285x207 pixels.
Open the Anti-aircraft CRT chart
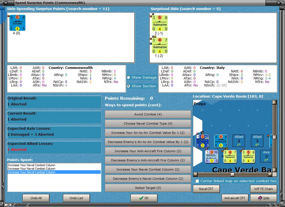point(235,198)
